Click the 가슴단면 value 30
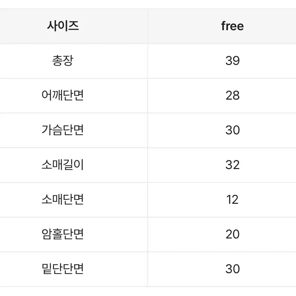296x296 pixels. (233, 130)
